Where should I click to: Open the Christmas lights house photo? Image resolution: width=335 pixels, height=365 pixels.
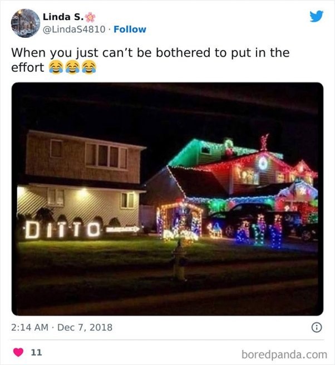click(x=167, y=199)
